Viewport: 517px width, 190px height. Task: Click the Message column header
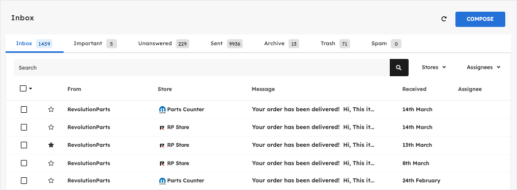[263, 89]
